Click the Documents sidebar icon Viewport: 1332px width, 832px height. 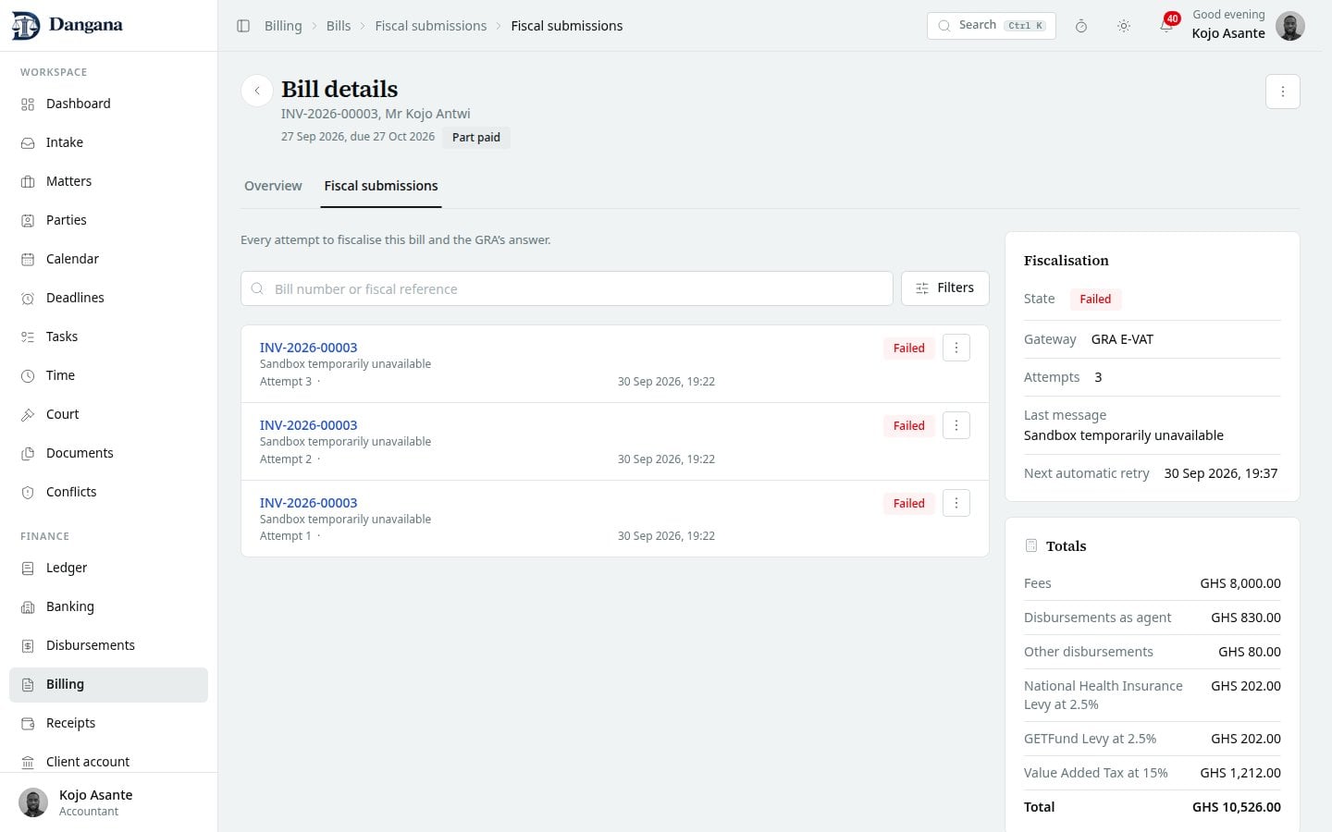click(x=28, y=453)
